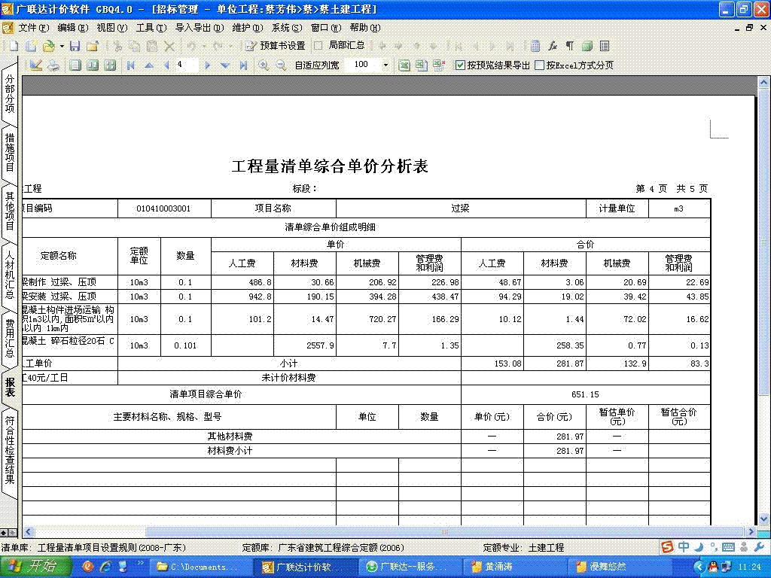771x578 pixels.
Task: Click the Windows 开始 start button
Action: point(34,567)
